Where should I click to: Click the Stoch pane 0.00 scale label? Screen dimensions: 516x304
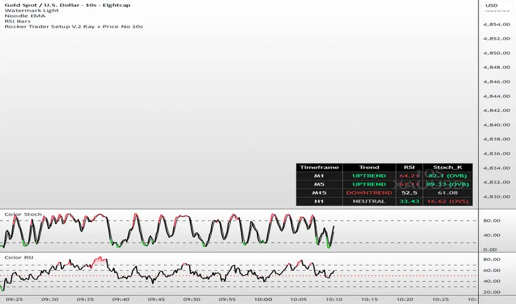[490, 249]
